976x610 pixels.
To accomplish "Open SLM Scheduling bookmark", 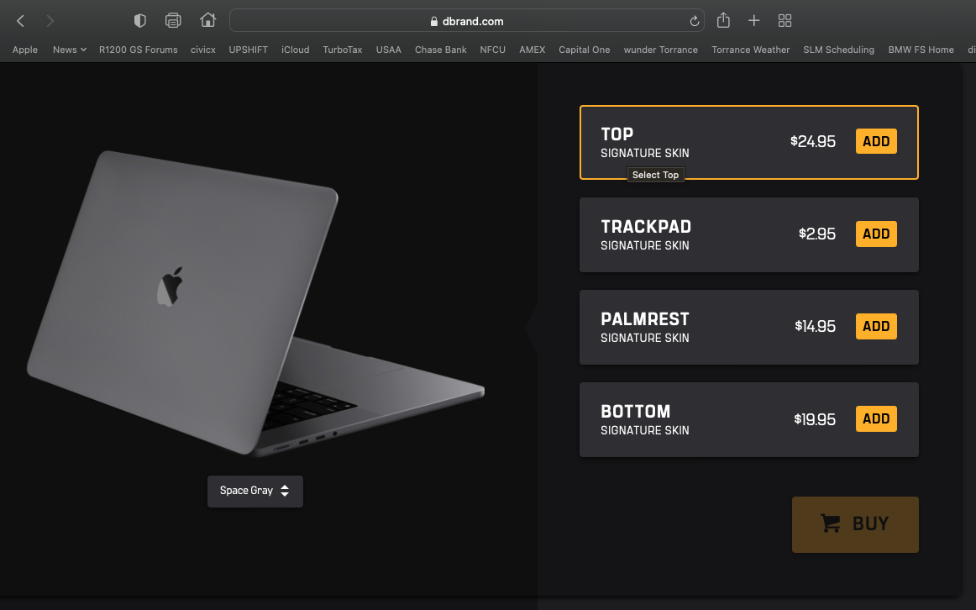I will click(838, 50).
